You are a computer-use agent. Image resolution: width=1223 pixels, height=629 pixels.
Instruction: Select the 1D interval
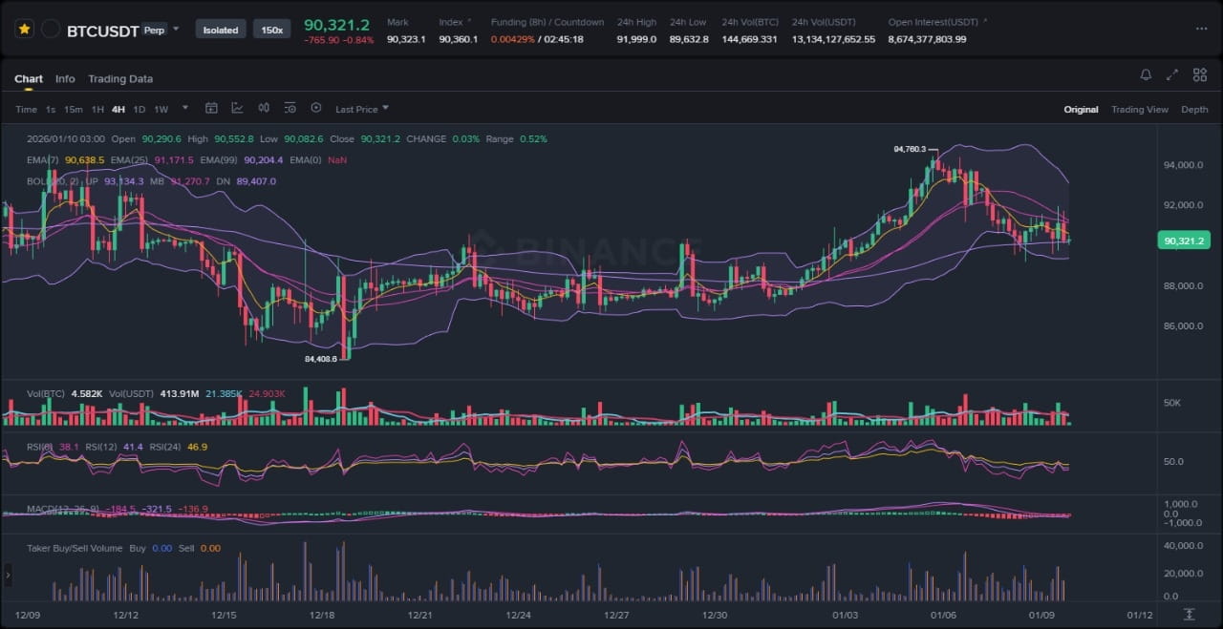tap(139, 109)
